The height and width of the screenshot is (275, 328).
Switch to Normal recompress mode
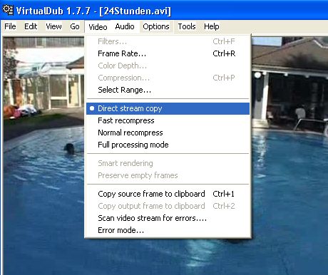168,133
